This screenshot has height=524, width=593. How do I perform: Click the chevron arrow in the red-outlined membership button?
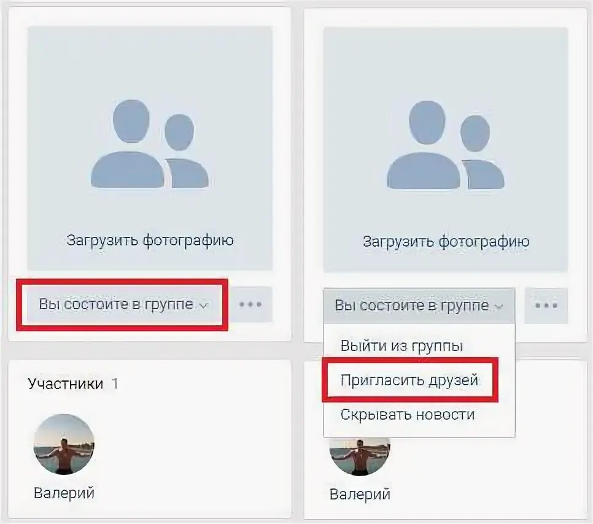(204, 306)
